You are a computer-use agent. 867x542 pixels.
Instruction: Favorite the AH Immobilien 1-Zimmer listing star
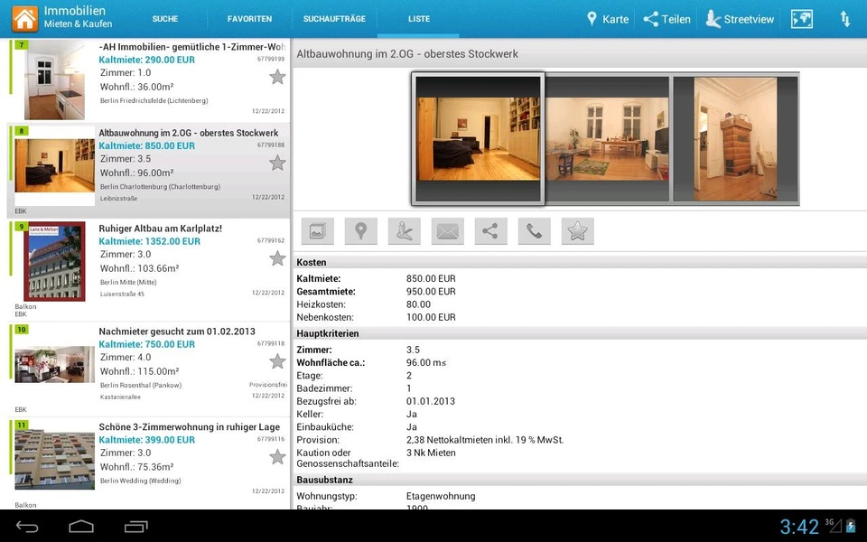click(277, 77)
